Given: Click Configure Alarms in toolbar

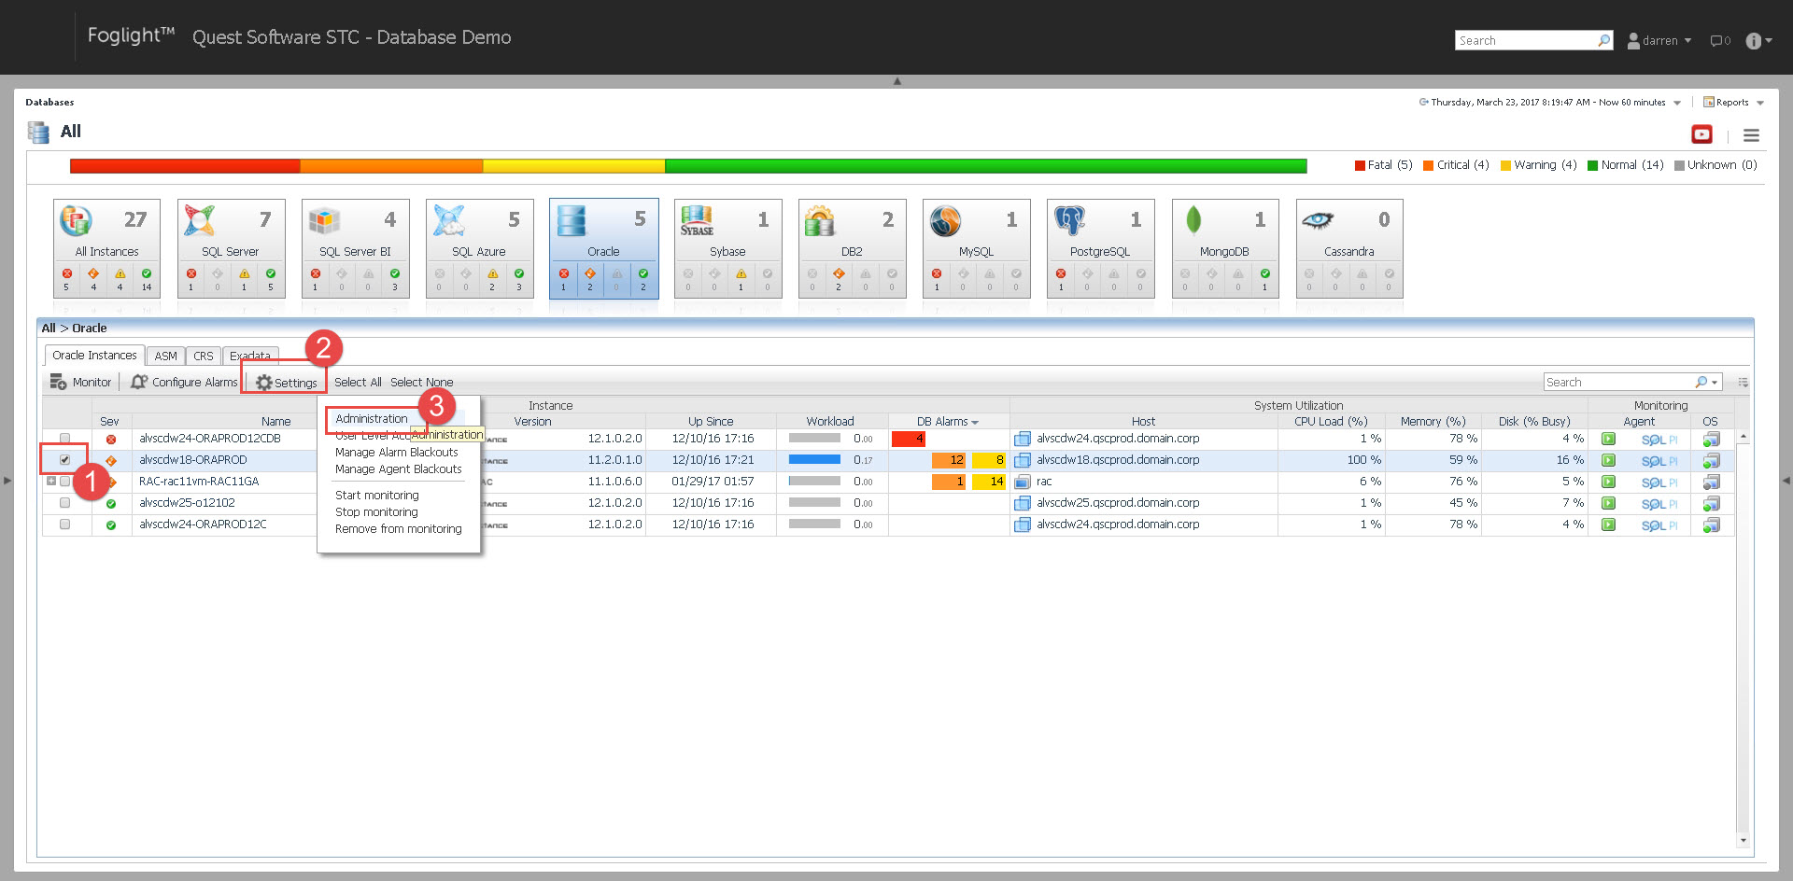Looking at the screenshot, I should (x=184, y=382).
